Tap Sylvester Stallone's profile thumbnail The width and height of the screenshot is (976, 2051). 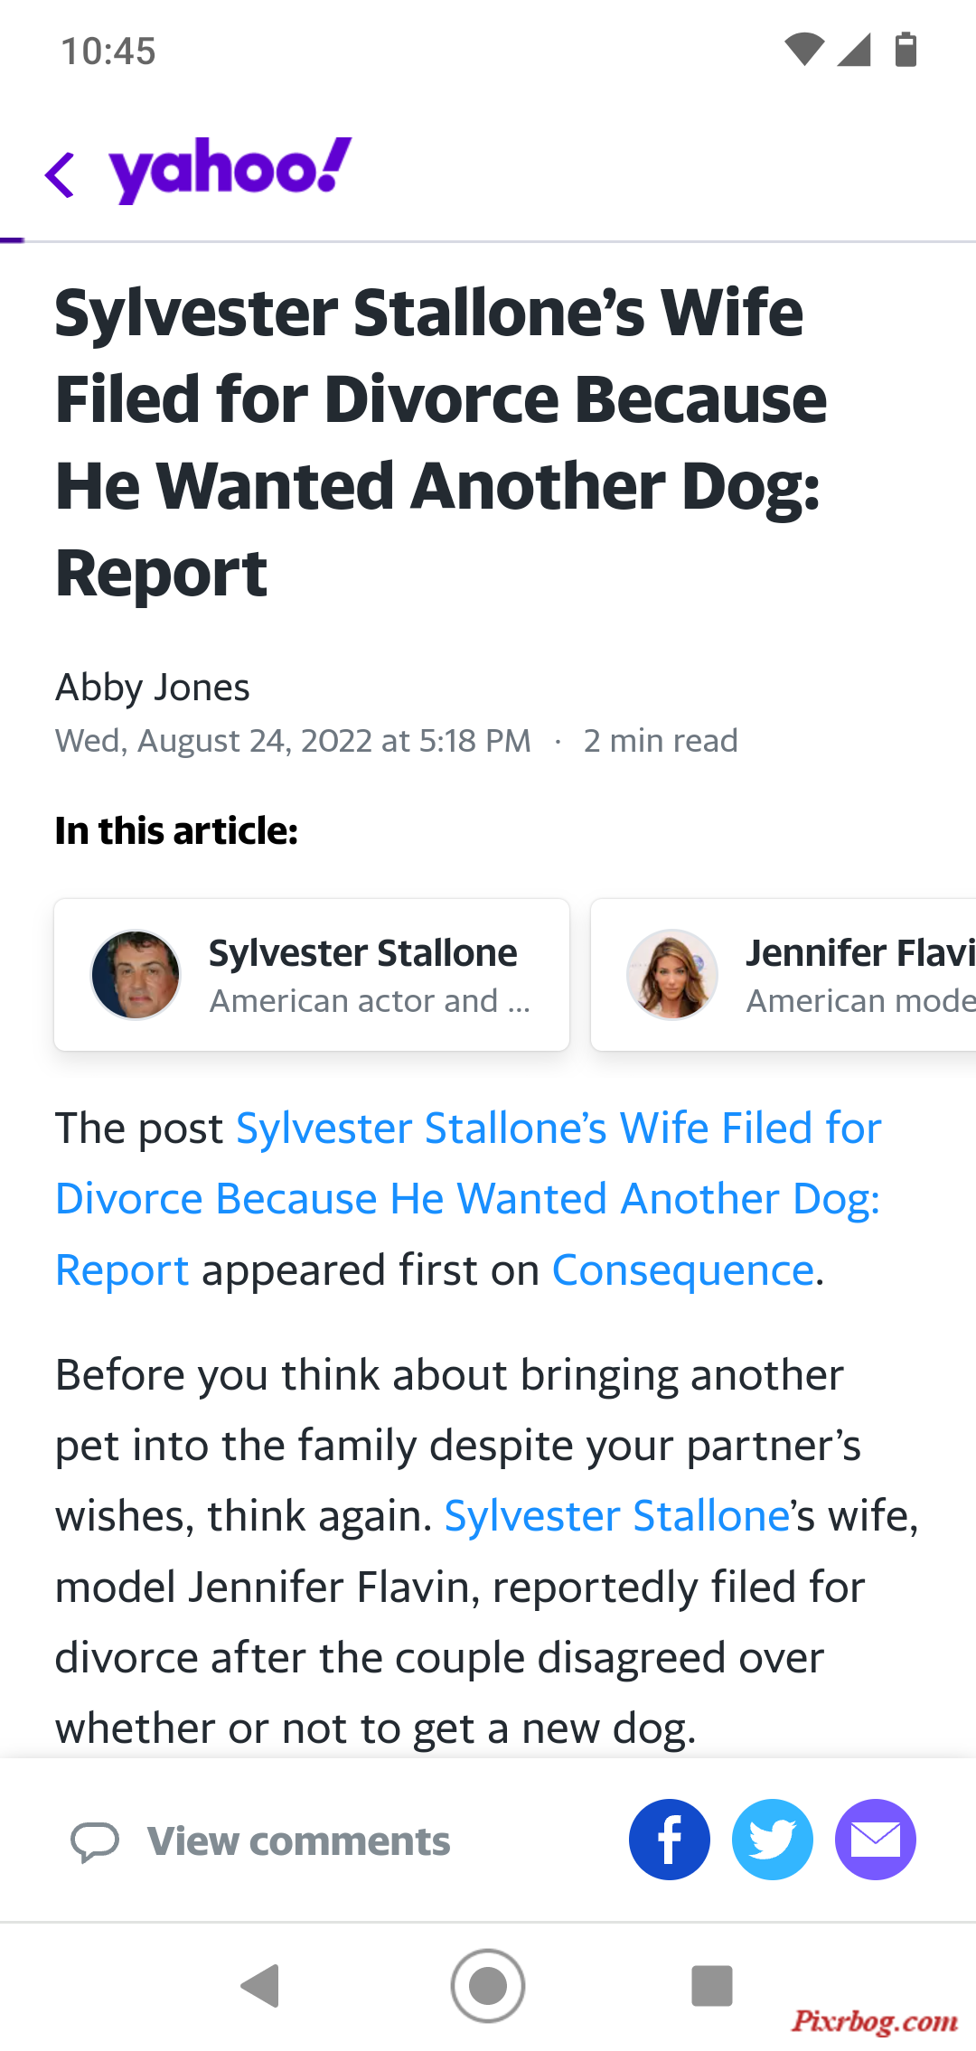point(136,975)
